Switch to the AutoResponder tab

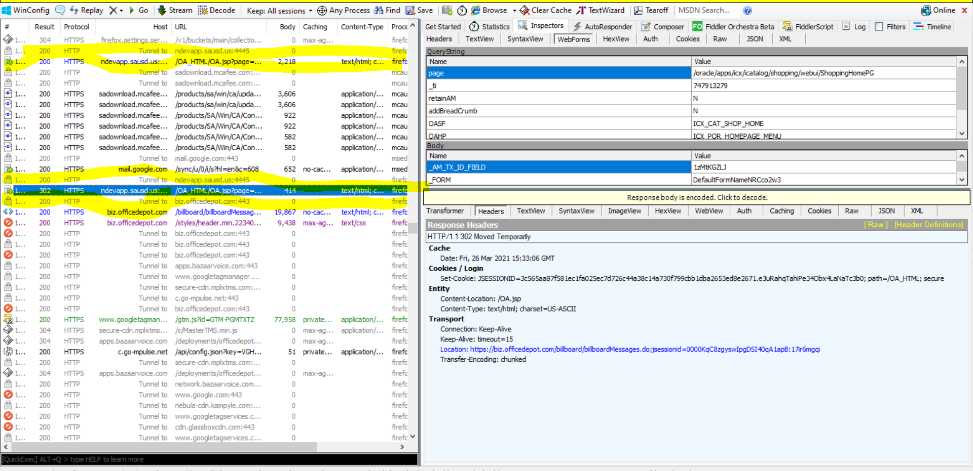pyautogui.click(x=603, y=27)
